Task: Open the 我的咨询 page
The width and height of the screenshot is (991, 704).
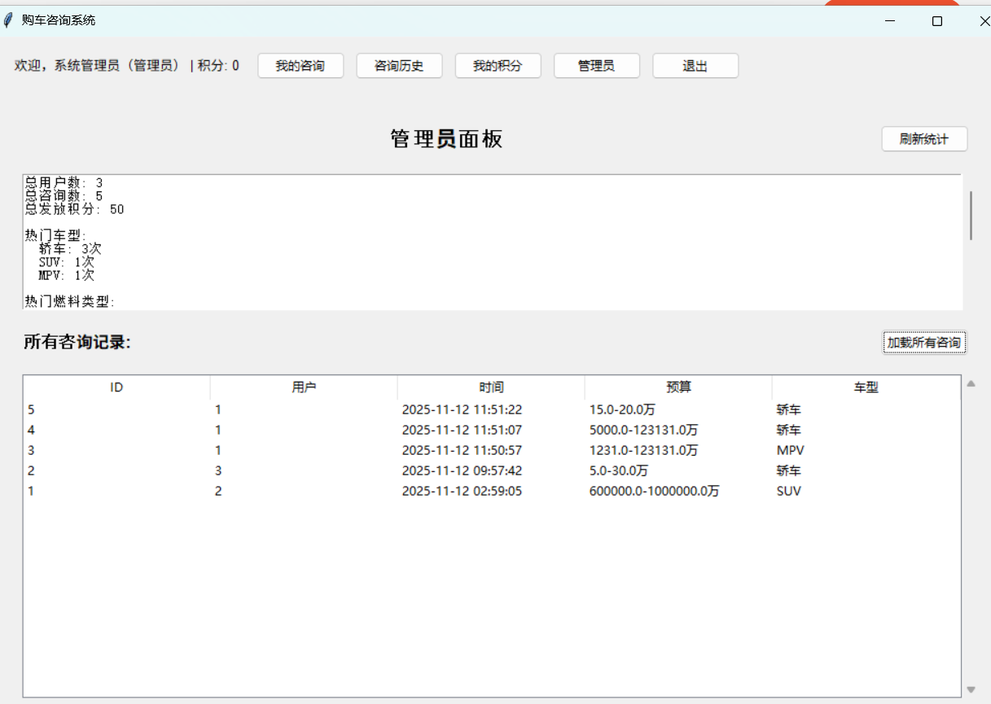Action: pyautogui.click(x=300, y=66)
